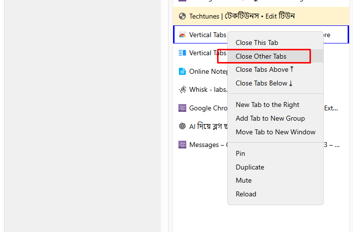The height and width of the screenshot is (232, 353).
Task: Click Close Tabs Below option
Action: [275, 83]
